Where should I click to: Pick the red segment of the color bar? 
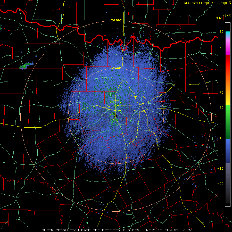pos(228,62)
